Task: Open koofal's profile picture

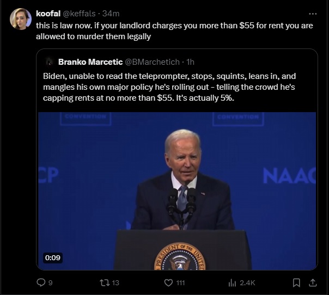Action: point(21,19)
